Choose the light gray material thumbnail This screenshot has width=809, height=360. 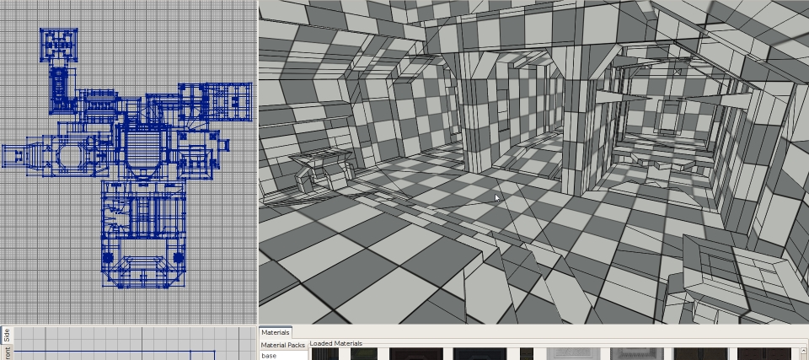[573, 354]
